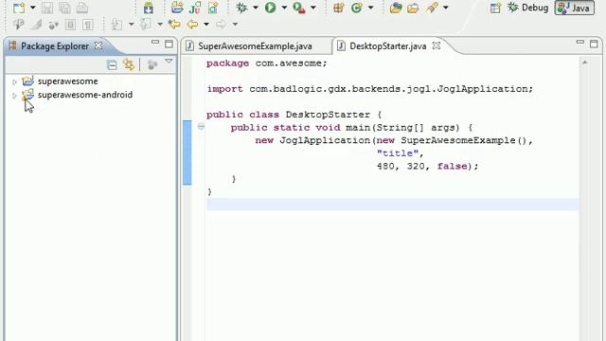The image size is (606, 341).
Task: Click the new JUnit test icon
Action: pyautogui.click(x=195, y=8)
